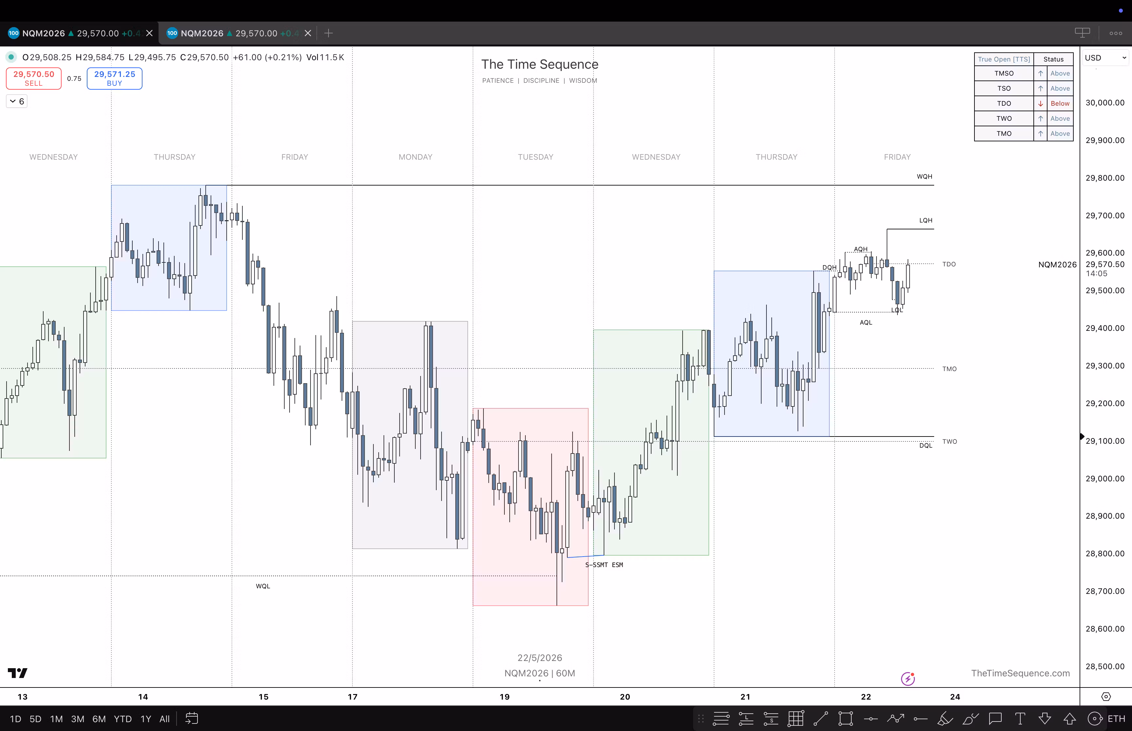Open the three-dot more menu

click(x=1116, y=33)
